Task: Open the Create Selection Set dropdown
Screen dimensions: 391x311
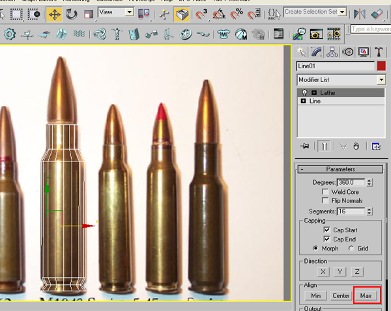Action: (x=343, y=12)
